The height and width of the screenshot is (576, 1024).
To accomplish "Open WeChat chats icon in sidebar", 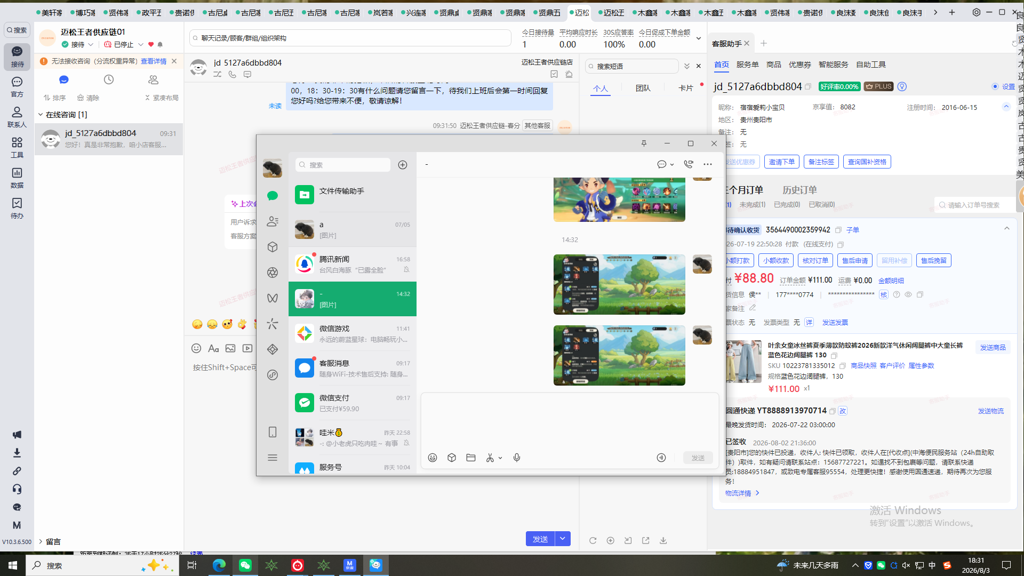I will [273, 196].
